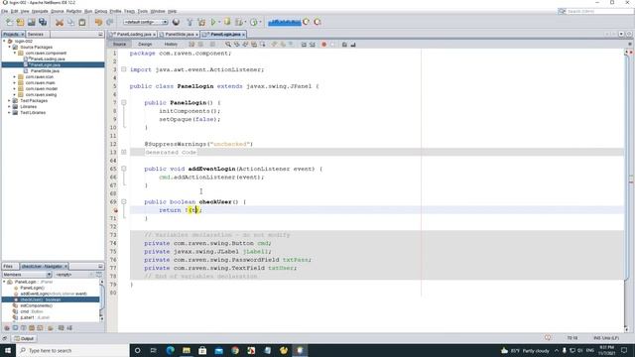Click the Stop Macro Recording icon
The height and width of the screenshot is (357, 635).
tap(332, 44)
